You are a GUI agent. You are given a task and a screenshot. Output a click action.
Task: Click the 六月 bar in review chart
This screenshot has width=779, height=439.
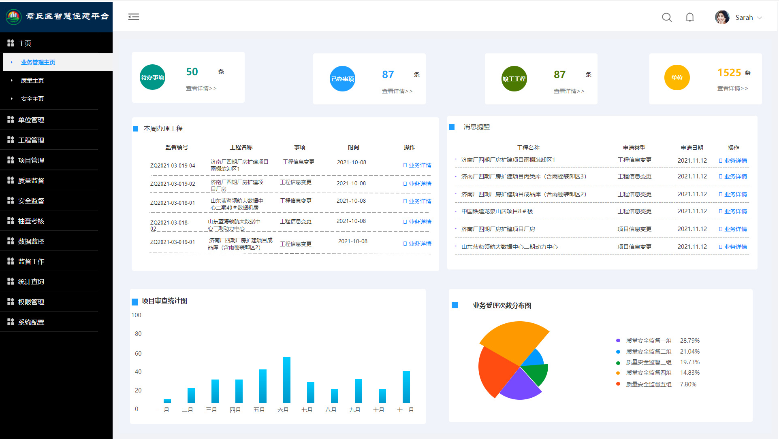[287, 380]
